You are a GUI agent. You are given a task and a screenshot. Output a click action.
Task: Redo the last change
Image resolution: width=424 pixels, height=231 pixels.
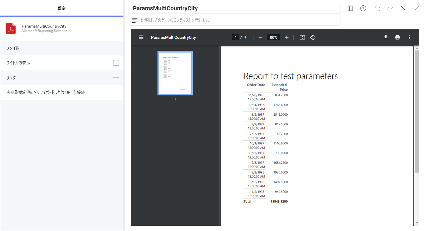pos(390,9)
